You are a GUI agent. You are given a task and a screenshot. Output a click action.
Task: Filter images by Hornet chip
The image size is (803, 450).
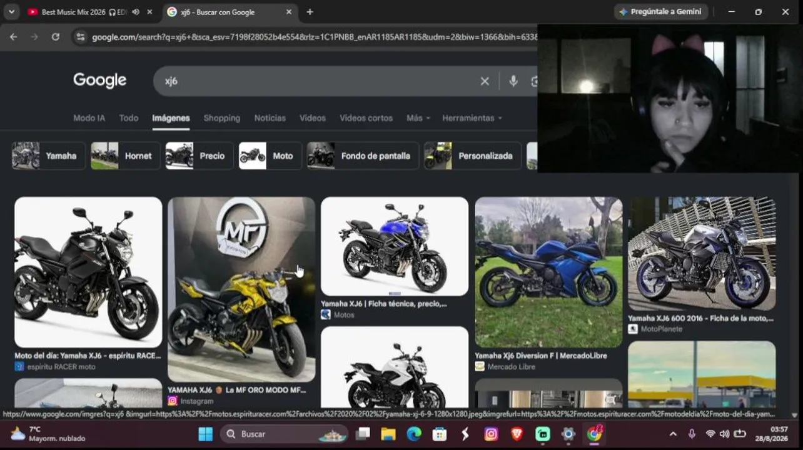pyautogui.click(x=126, y=156)
